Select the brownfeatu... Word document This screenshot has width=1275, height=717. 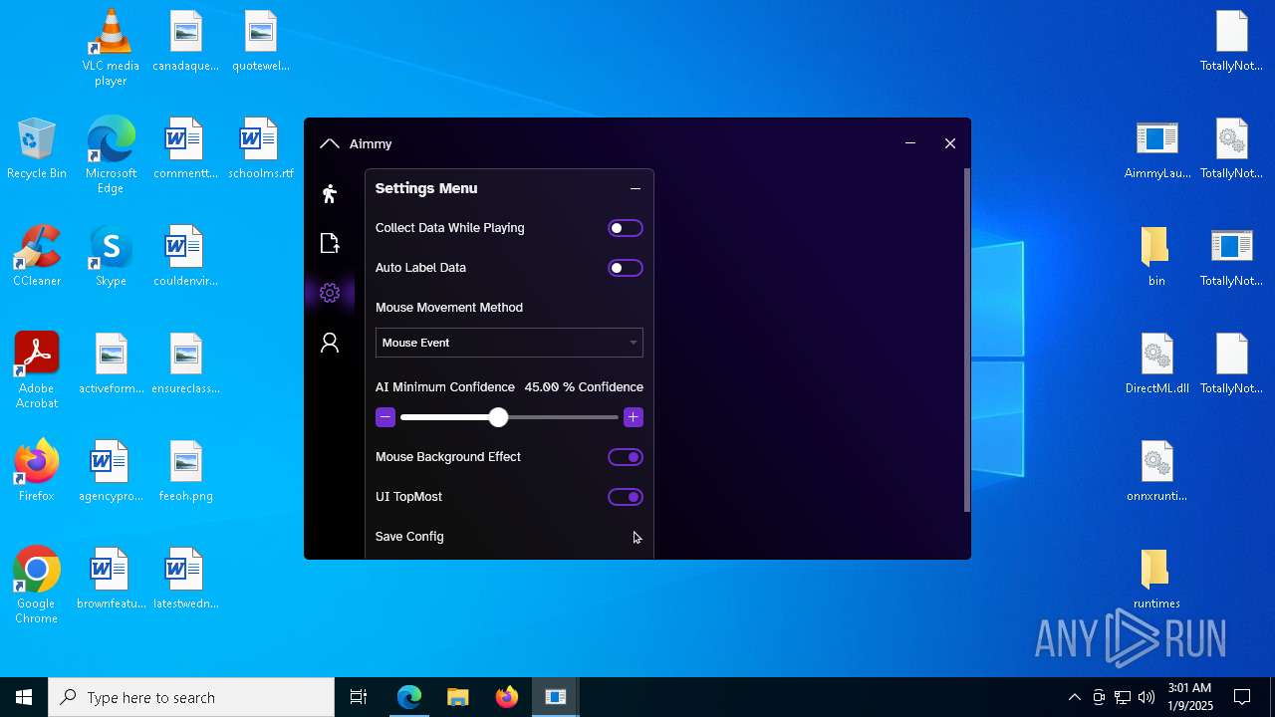pyautogui.click(x=111, y=578)
